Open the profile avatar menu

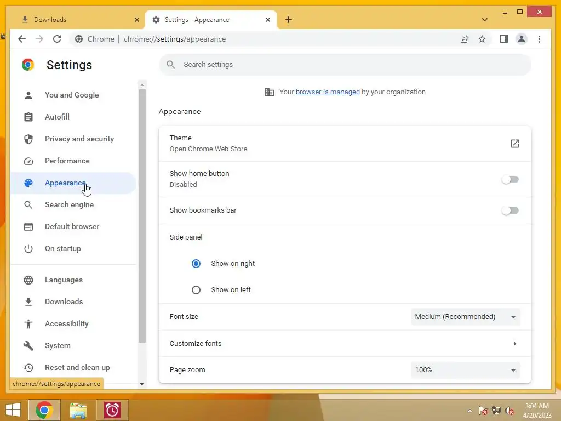tap(522, 39)
